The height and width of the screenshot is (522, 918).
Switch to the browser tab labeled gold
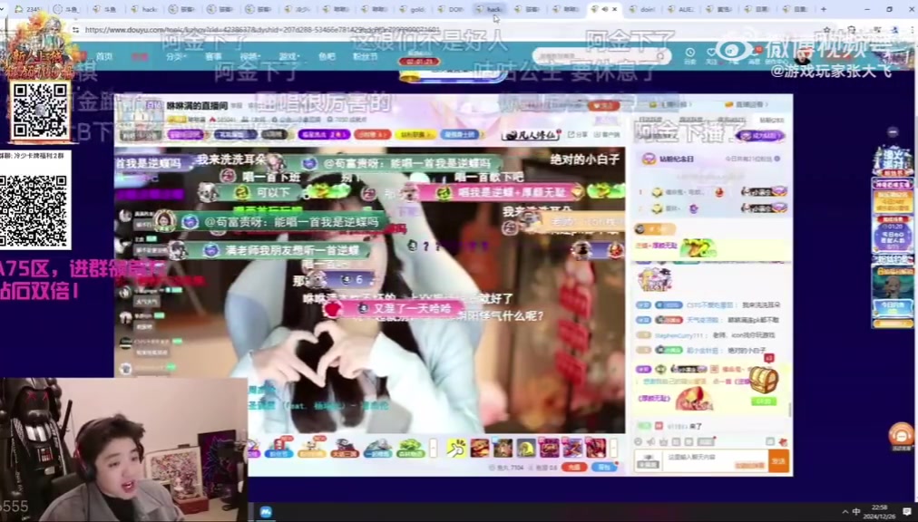coord(413,9)
